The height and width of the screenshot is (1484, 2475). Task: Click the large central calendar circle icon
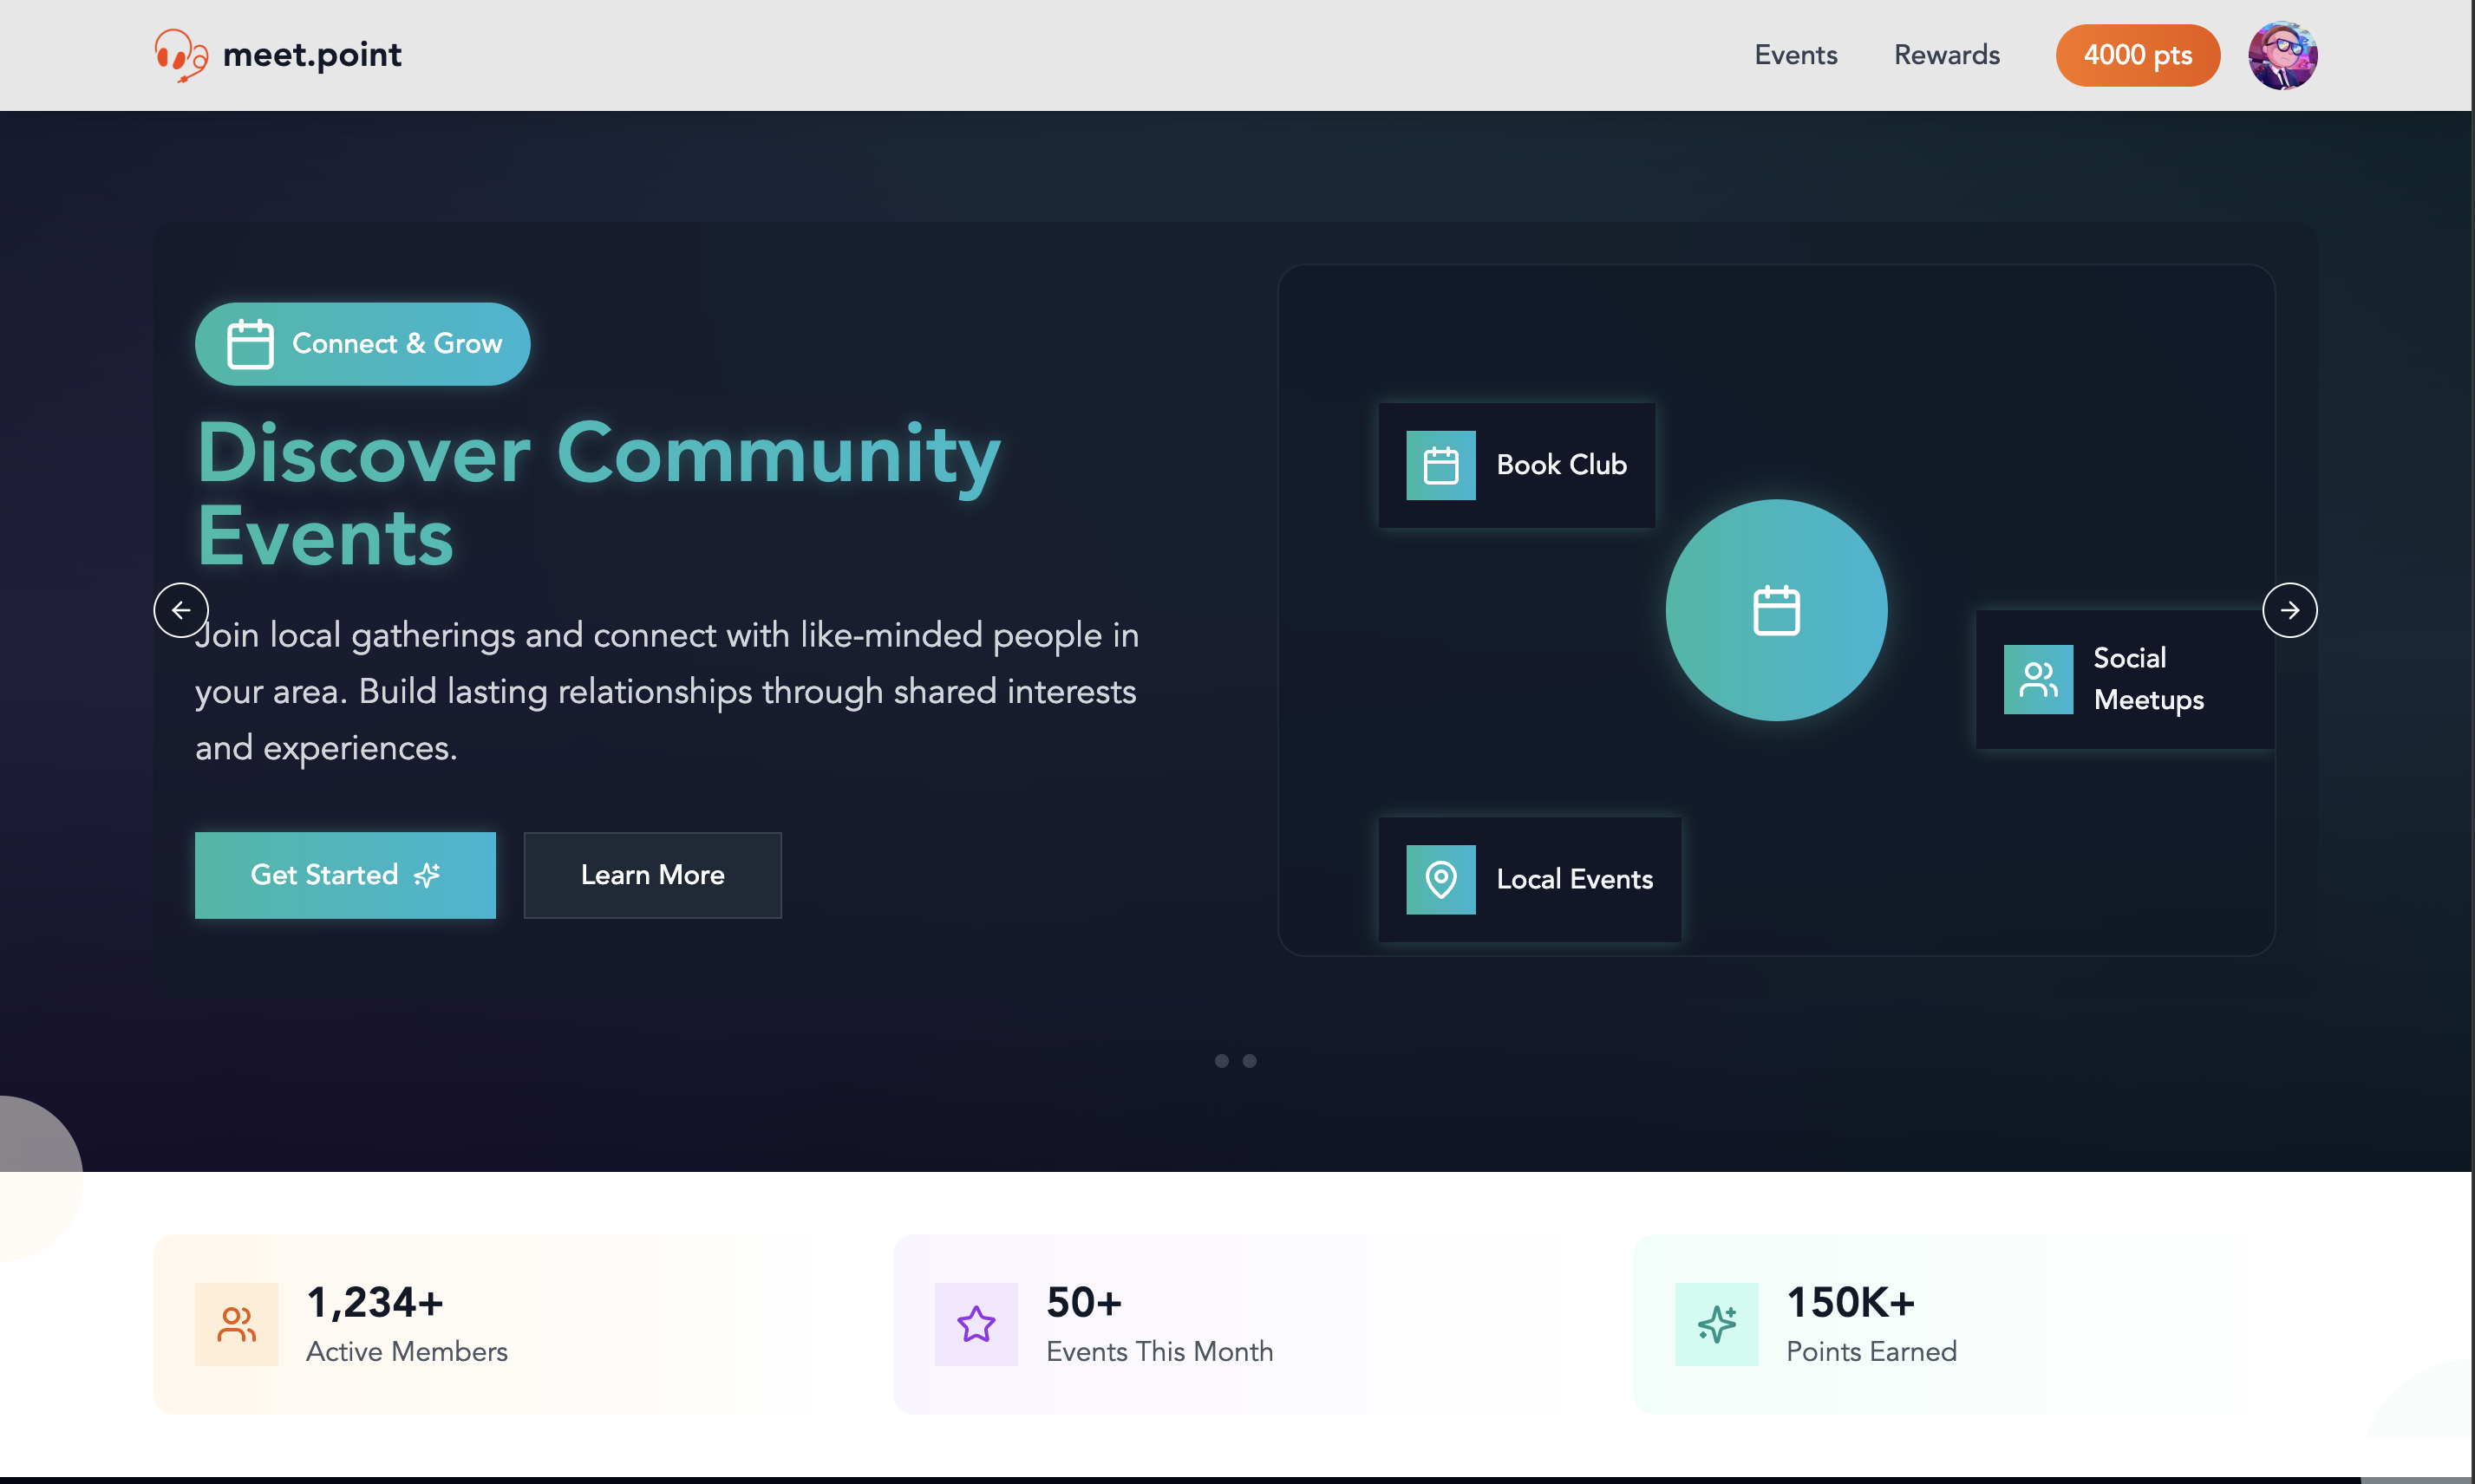point(1776,610)
